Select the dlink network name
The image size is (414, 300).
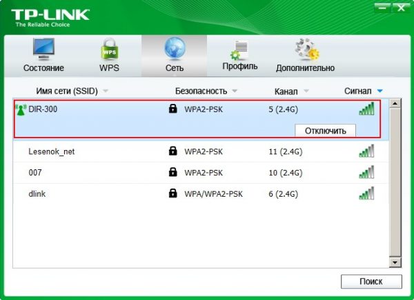pos(37,193)
